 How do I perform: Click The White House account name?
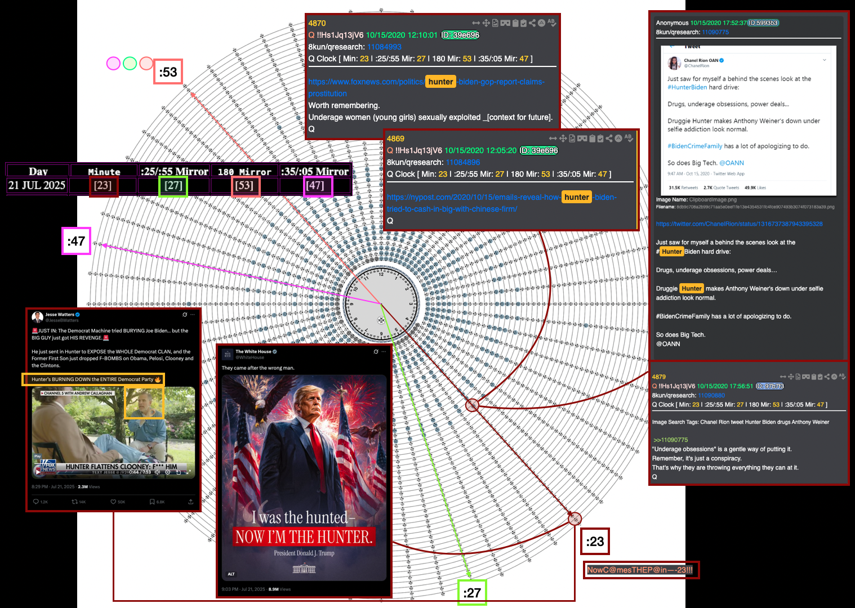(x=253, y=351)
